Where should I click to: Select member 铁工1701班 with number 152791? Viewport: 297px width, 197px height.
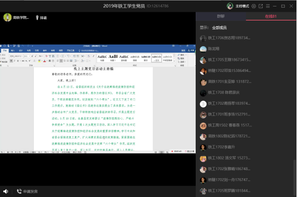246,114
